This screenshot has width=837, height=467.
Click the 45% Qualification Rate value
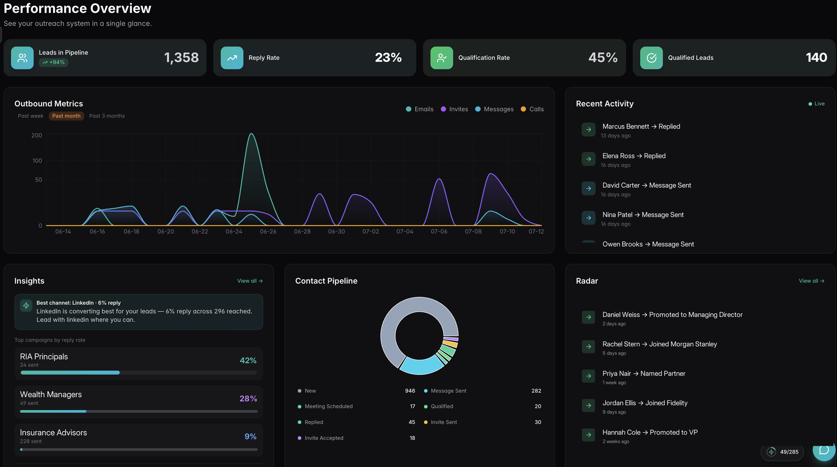(x=603, y=58)
